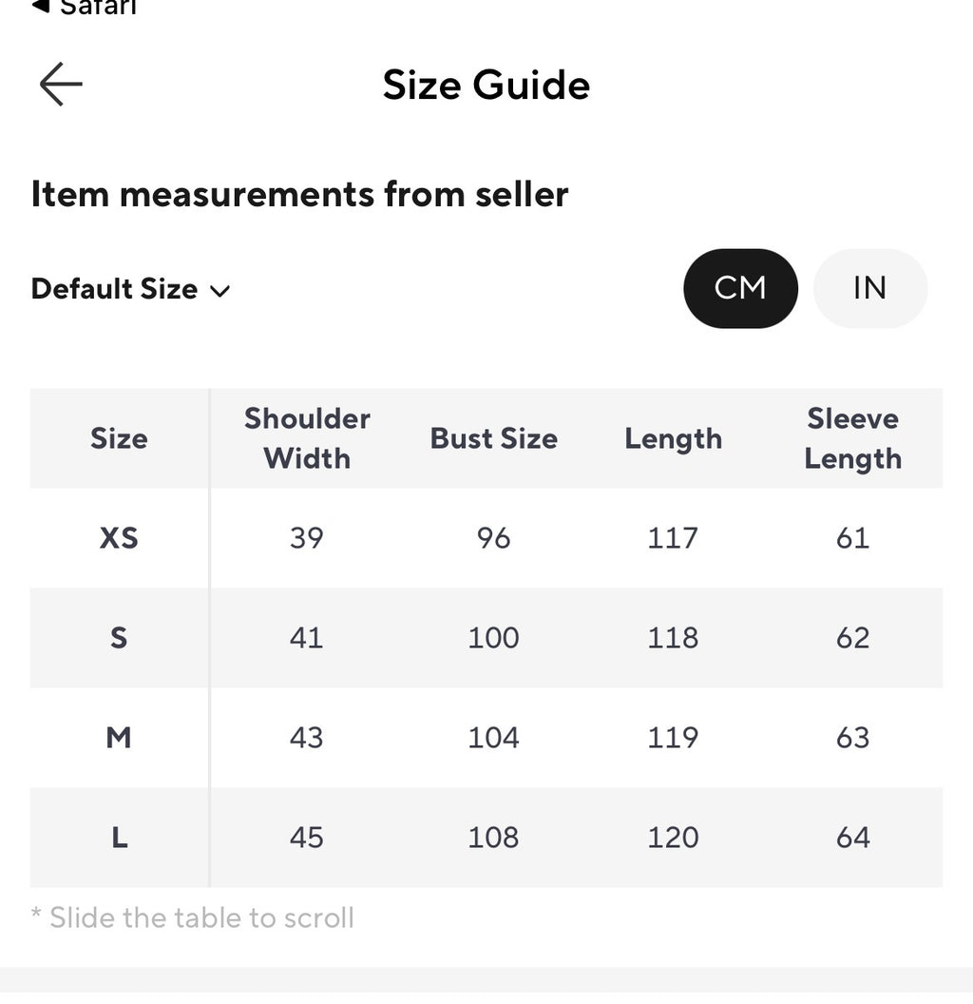
Task: Click the Shoulder Width column header
Action: 307,438
